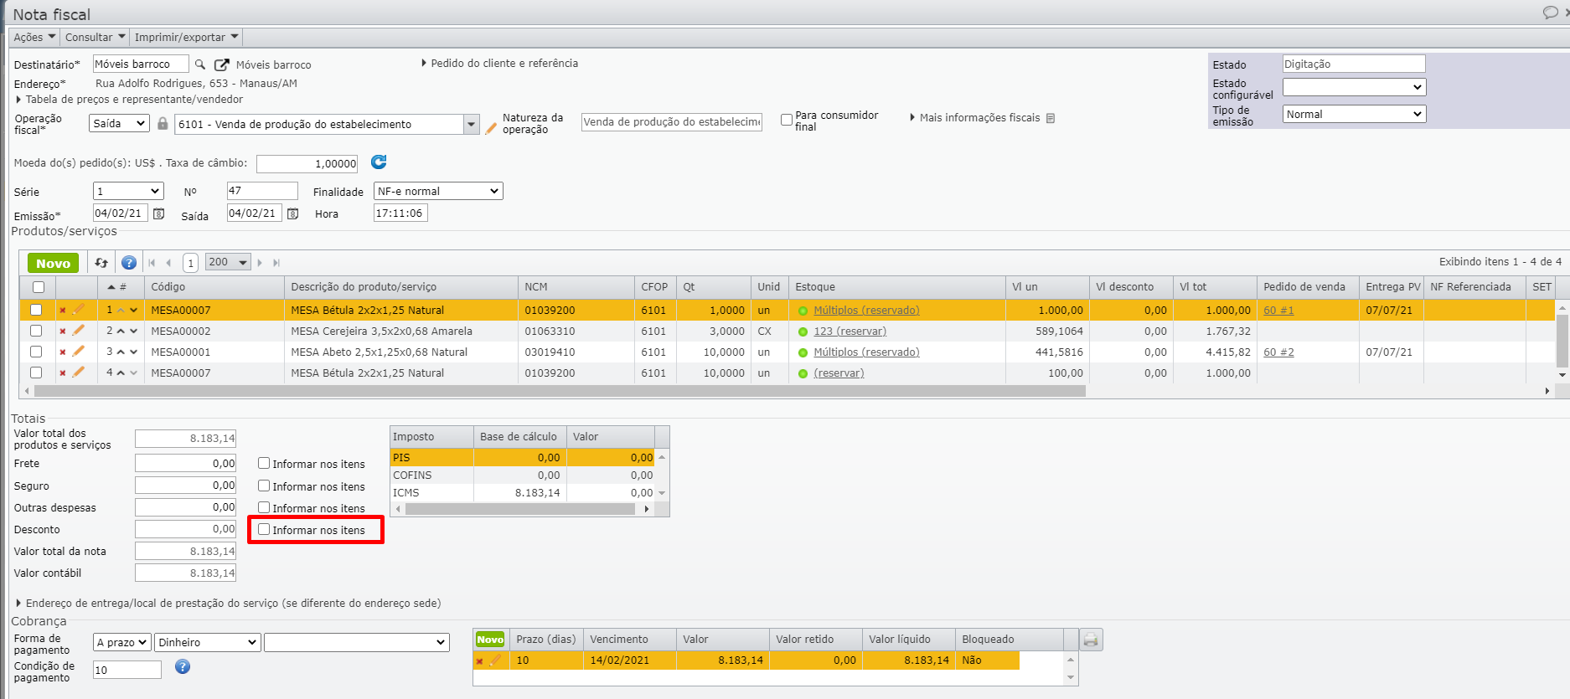Click the blue help icon in products toolbar
1570x699 pixels.
pos(129,263)
